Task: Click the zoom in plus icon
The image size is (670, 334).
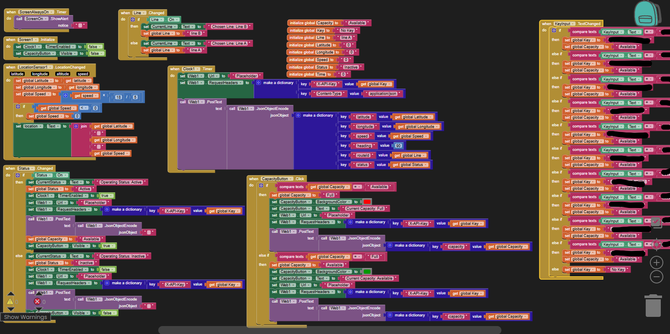Action: tap(656, 263)
